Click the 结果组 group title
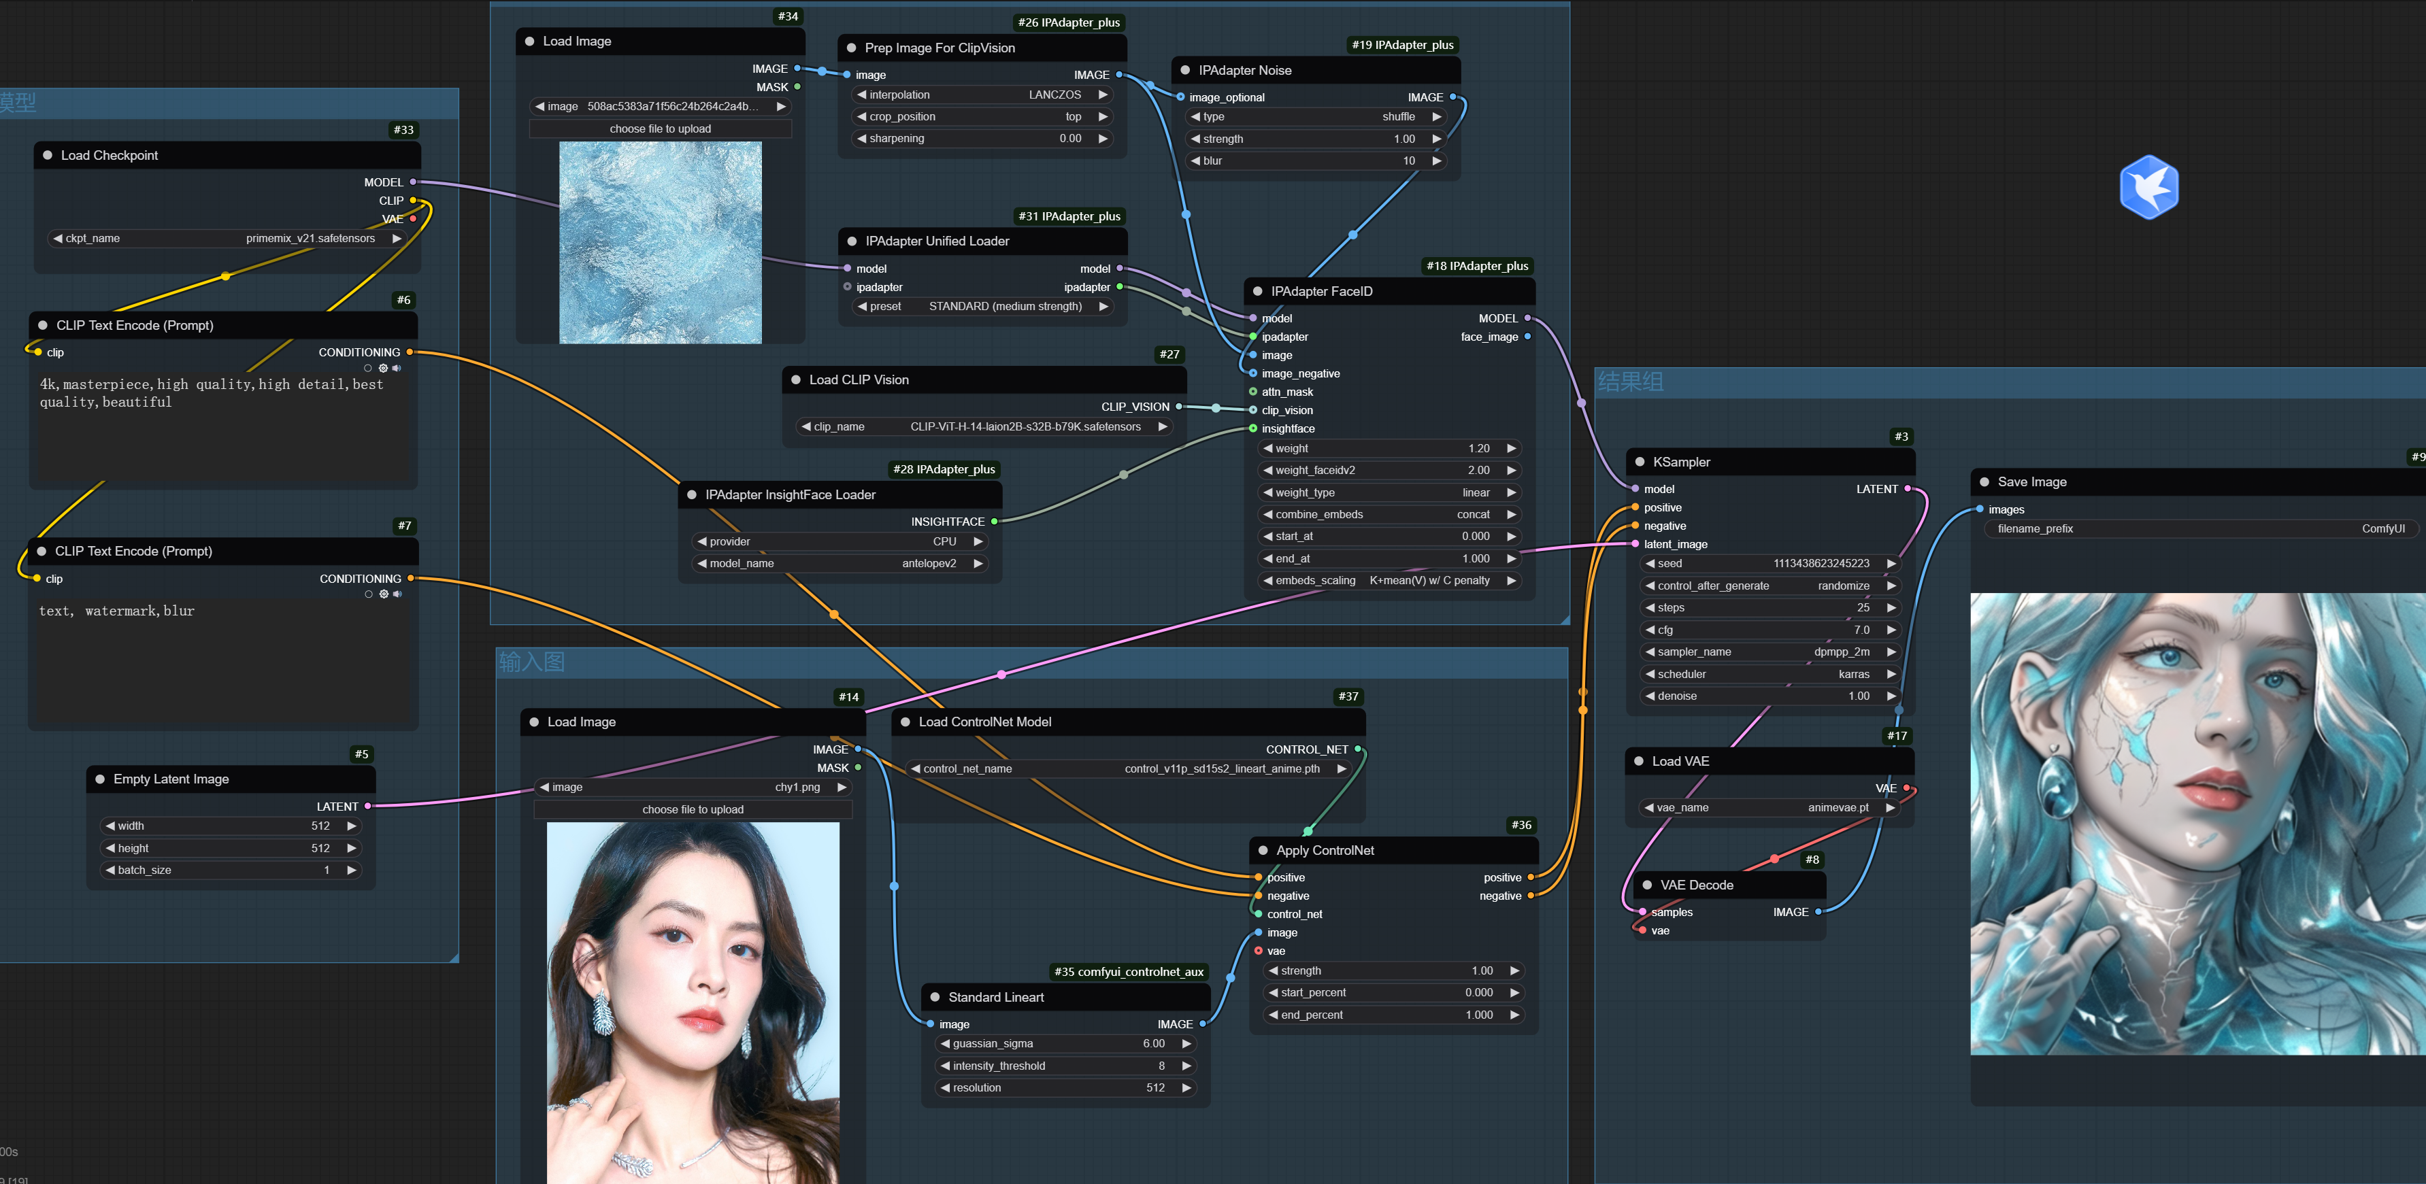 click(1630, 381)
